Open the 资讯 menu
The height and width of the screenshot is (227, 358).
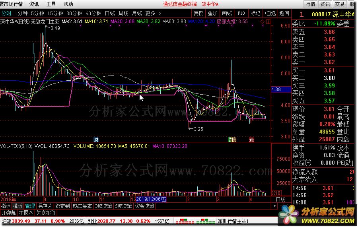click(34, 4)
